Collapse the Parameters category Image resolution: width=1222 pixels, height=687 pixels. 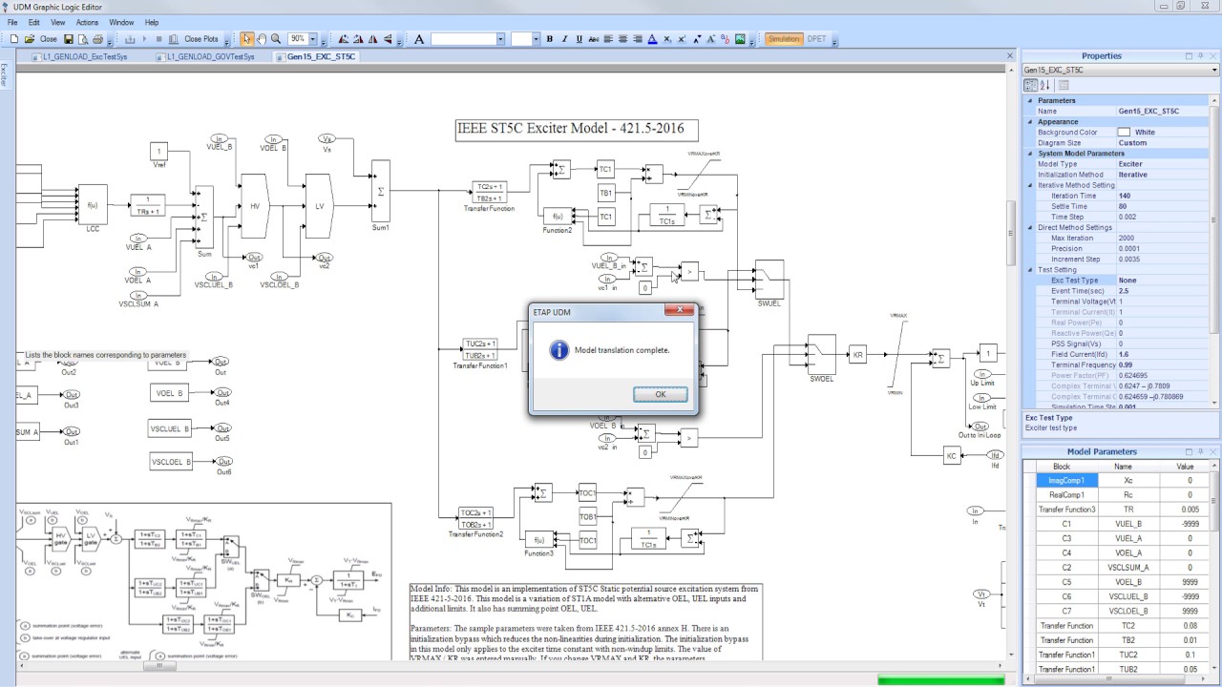(x=1030, y=100)
